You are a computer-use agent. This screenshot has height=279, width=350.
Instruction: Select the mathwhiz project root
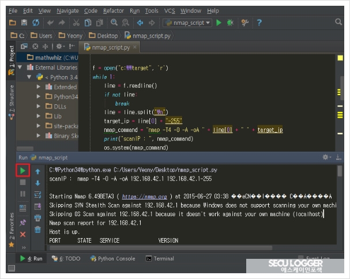(47, 58)
